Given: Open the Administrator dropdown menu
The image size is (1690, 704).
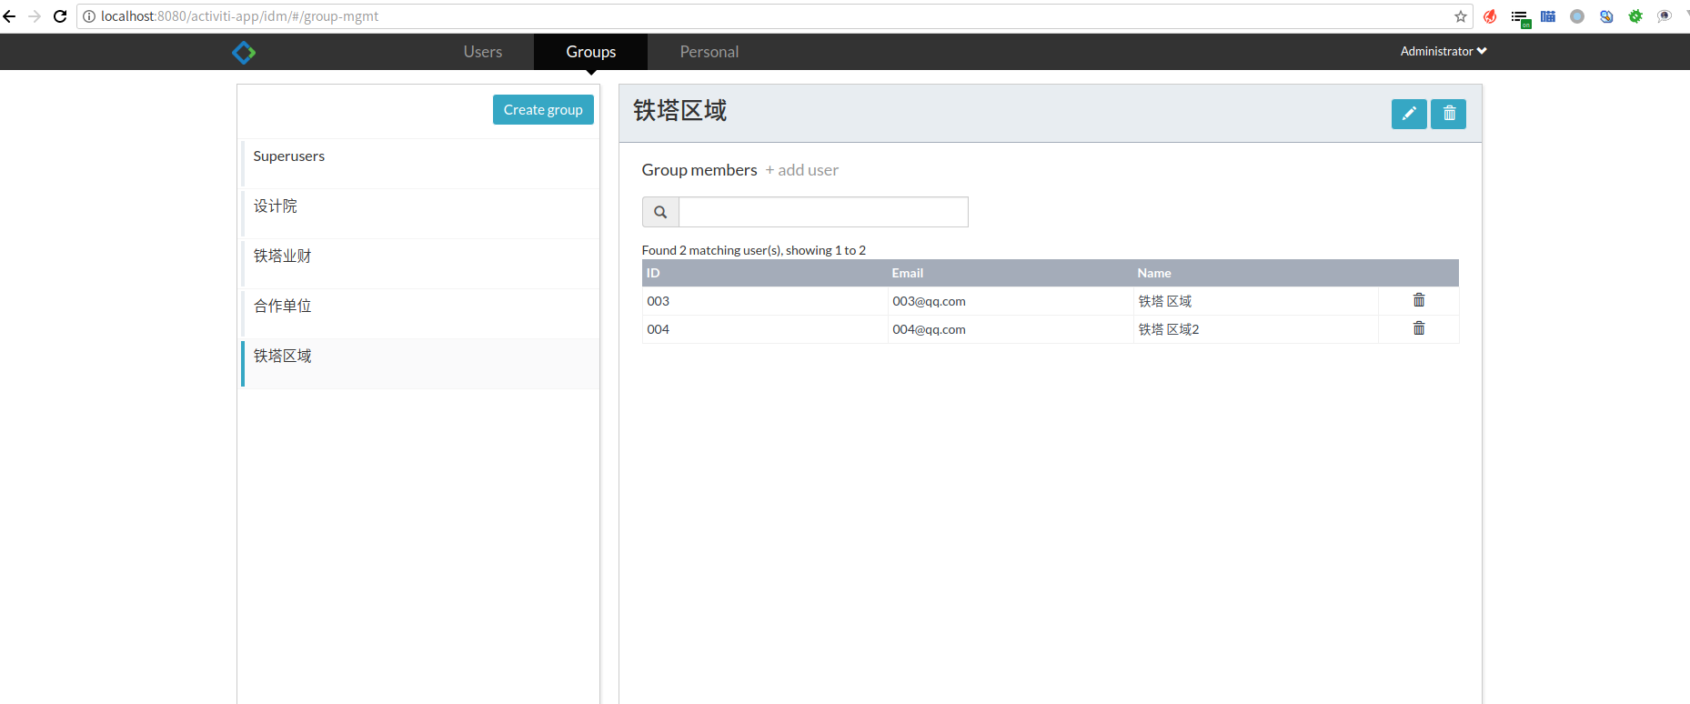Looking at the screenshot, I should tap(1443, 52).
